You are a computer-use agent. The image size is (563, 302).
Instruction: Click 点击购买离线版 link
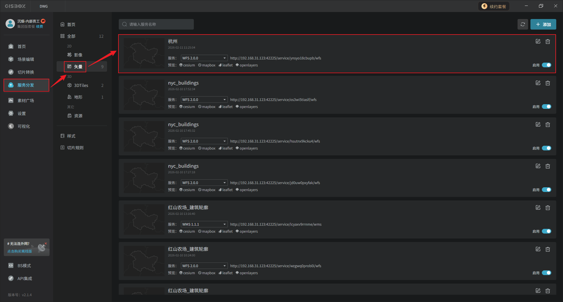[20, 251]
